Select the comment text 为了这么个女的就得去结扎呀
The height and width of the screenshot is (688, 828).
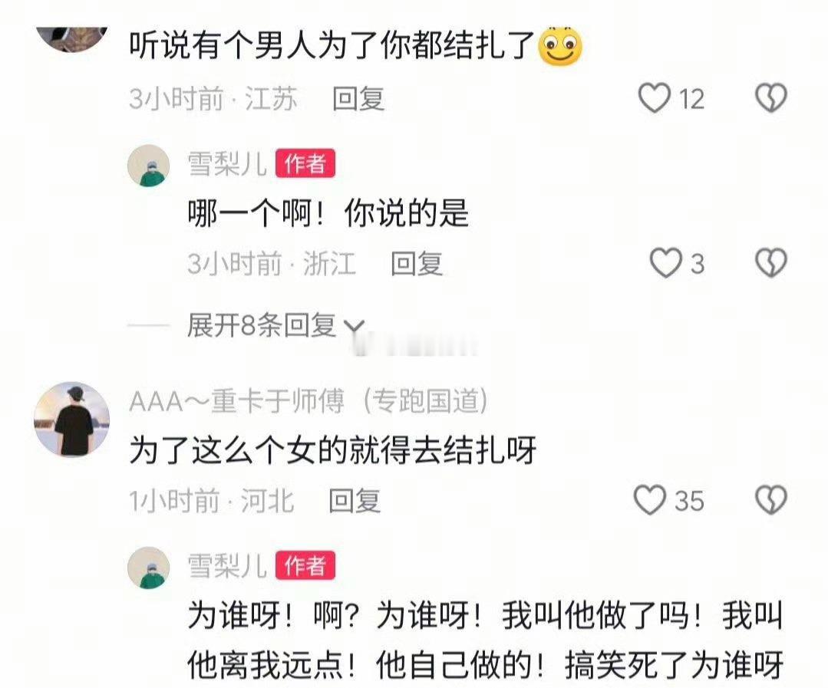coord(333,450)
